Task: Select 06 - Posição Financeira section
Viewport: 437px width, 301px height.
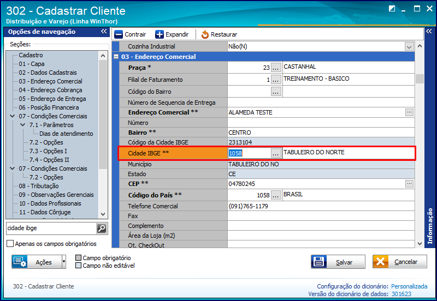Action: tap(49, 107)
